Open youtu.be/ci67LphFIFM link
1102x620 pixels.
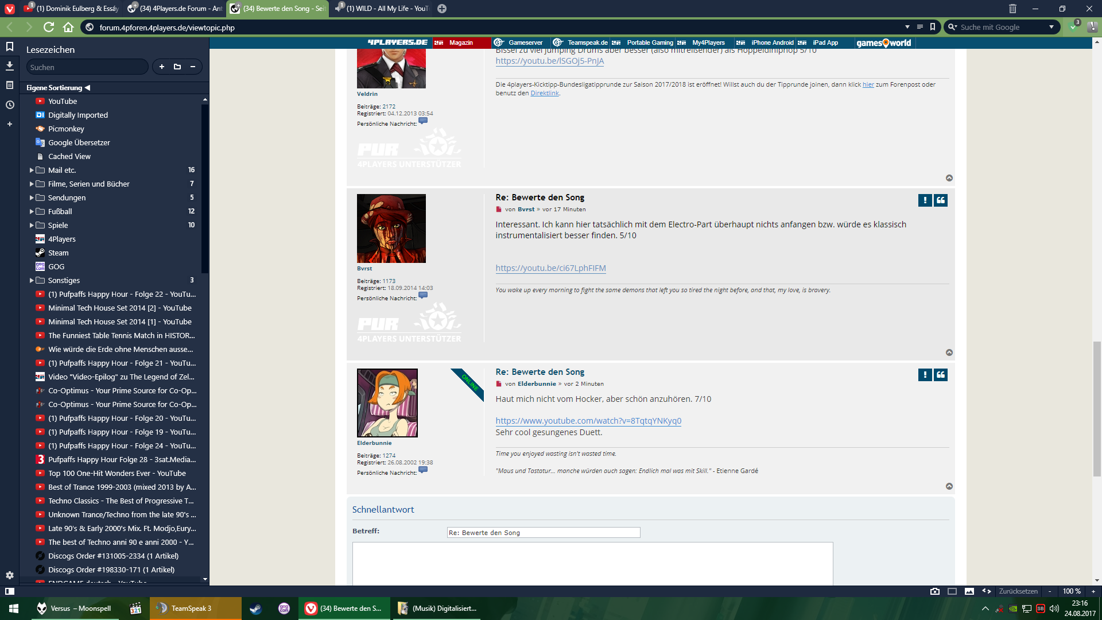tap(550, 268)
